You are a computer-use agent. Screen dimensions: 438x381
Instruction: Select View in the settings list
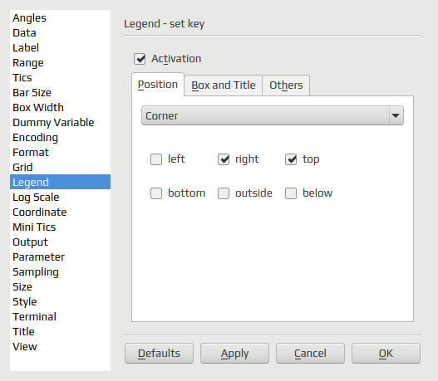coord(60,347)
